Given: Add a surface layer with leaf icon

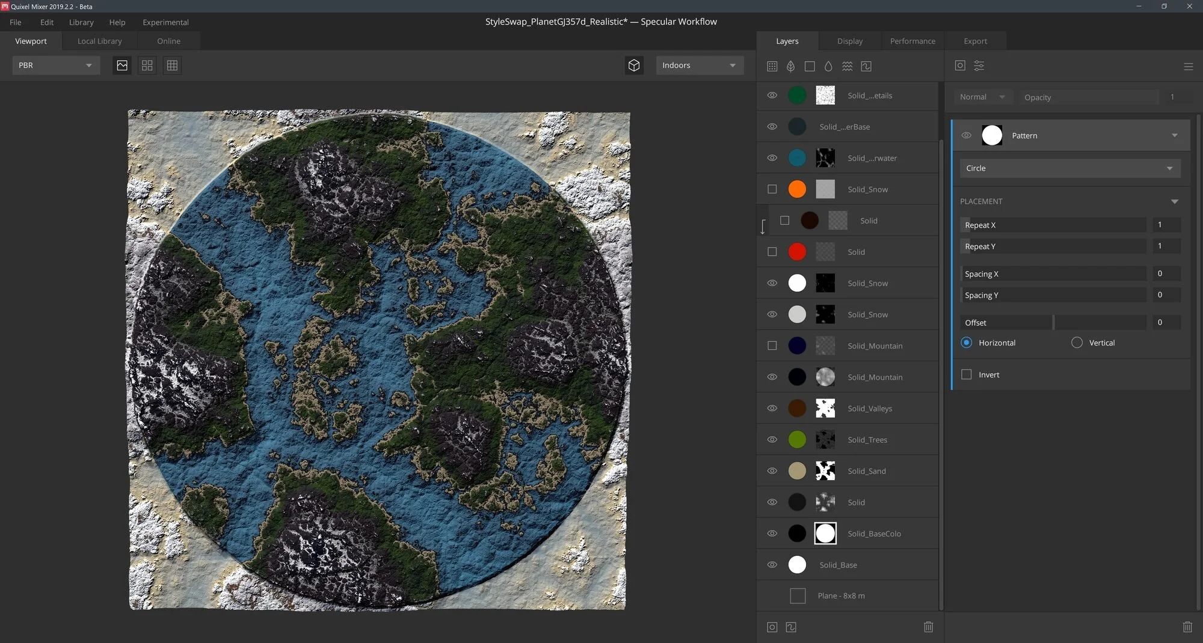Looking at the screenshot, I should (791, 66).
